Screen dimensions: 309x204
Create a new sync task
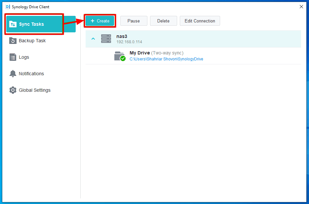click(x=100, y=21)
